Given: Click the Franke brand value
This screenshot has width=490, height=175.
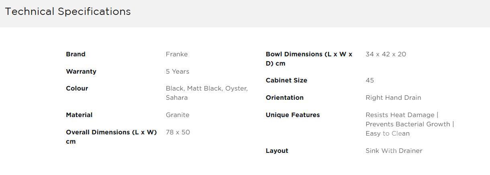Looking at the screenshot, I should 177,54.
